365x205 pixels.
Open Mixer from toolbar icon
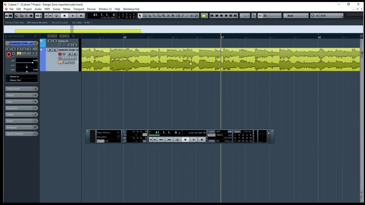point(26,16)
